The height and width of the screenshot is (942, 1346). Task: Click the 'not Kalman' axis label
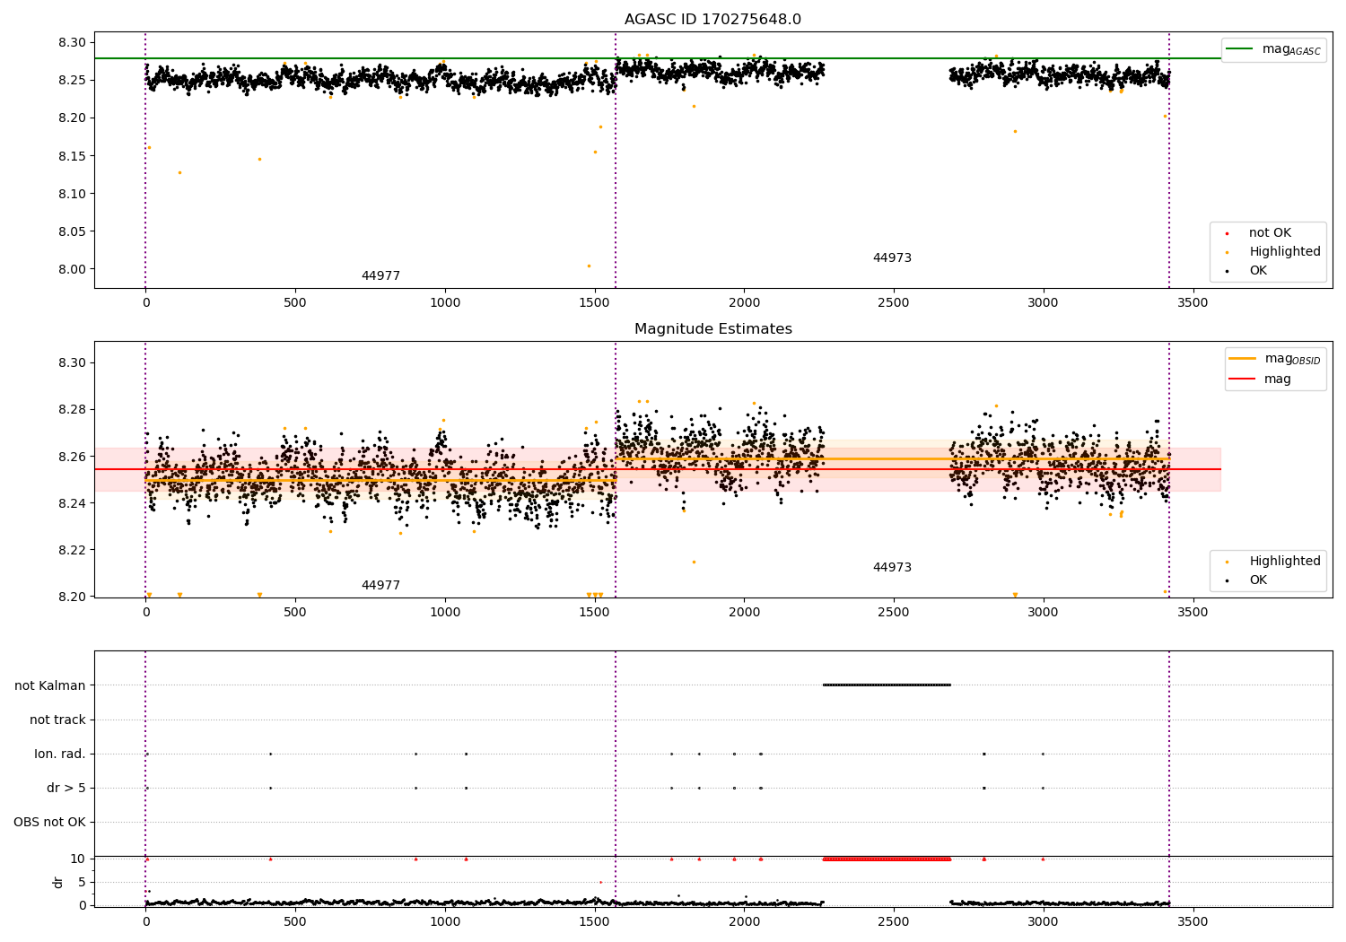coord(50,685)
